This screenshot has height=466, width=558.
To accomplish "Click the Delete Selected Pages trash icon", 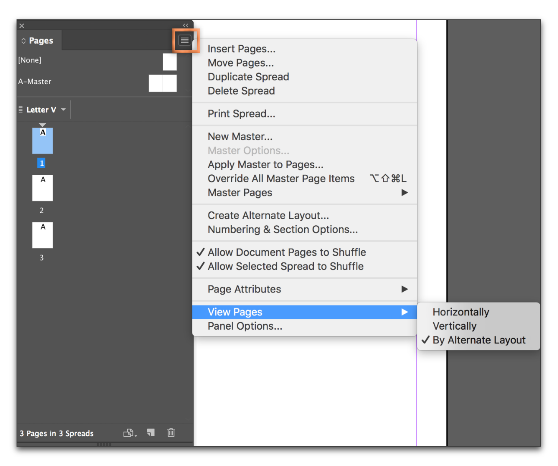I will pos(171,432).
